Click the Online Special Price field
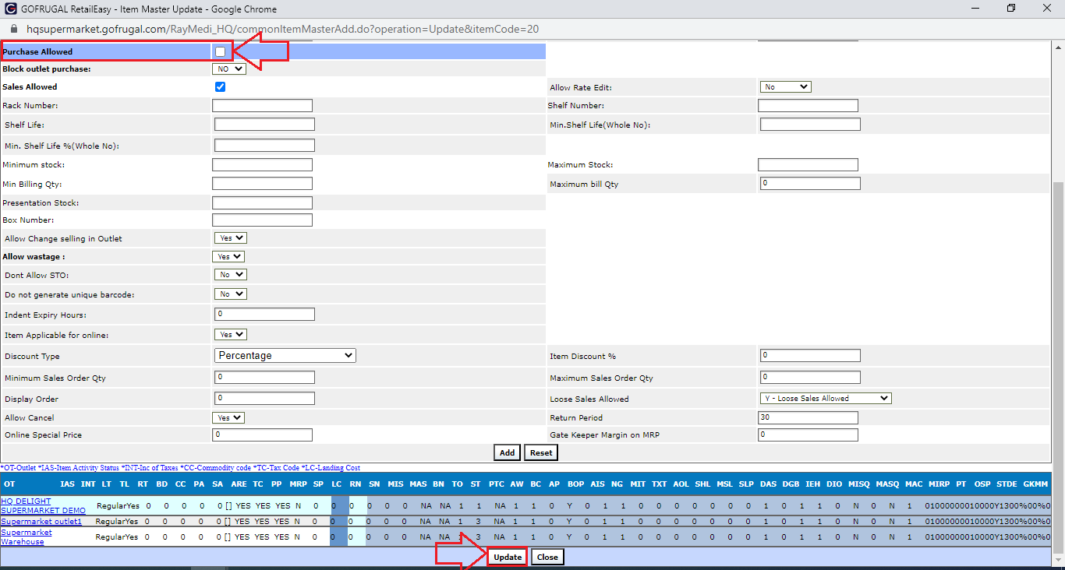Image resolution: width=1065 pixels, height=570 pixels. (x=262, y=435)
